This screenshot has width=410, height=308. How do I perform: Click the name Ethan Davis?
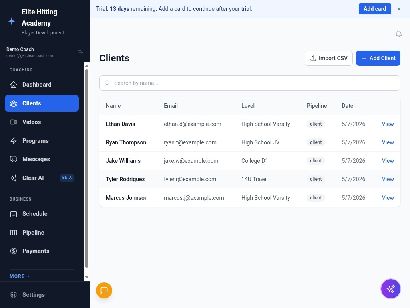click(120, 124)
